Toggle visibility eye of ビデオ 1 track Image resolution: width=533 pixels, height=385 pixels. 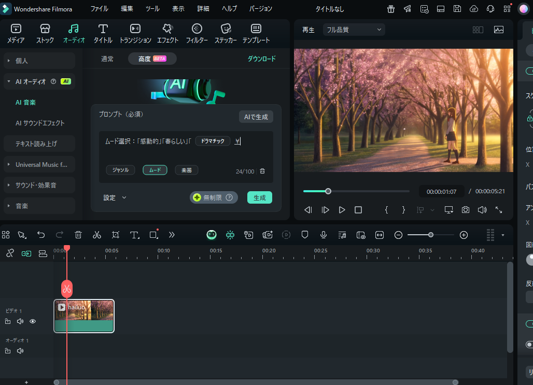pyautogui.click(x=33, y=321)
